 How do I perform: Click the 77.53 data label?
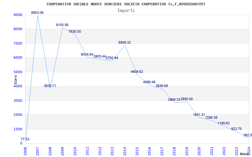click(x=25, y=139)
